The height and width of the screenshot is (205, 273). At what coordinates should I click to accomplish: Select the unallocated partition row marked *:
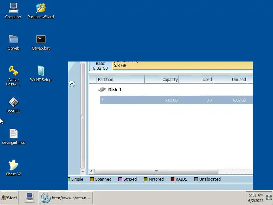pyautogui.click(x=176, y=100)
